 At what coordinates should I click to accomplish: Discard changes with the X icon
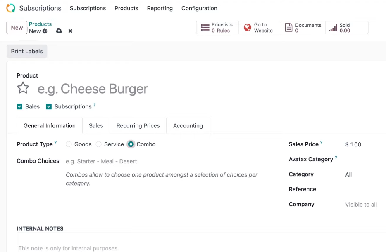pos(70,31)
